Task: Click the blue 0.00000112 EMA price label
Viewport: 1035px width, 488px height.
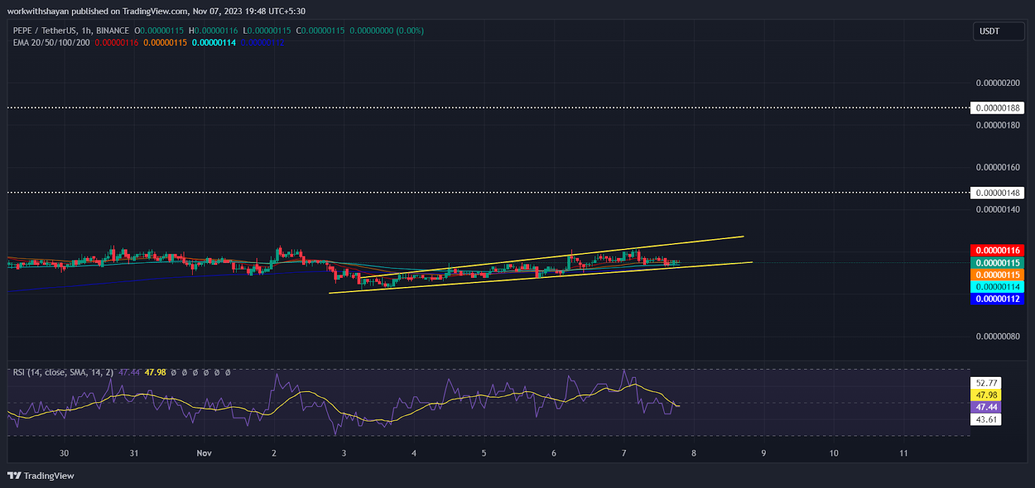Action: pos(997,299)
